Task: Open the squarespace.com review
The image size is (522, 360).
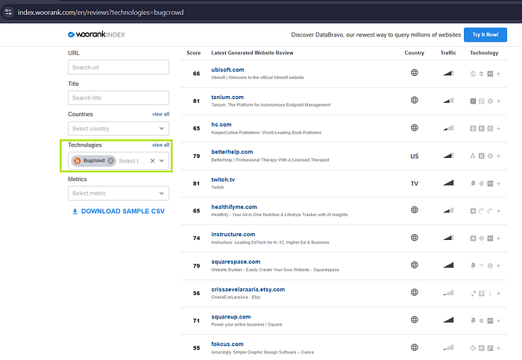Action: (x=236, y=262)
